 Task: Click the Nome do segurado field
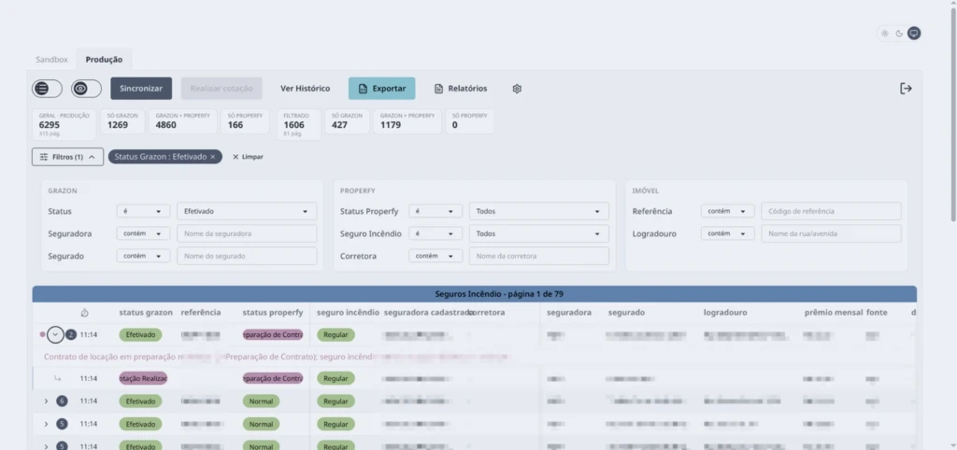click(247, 256)
